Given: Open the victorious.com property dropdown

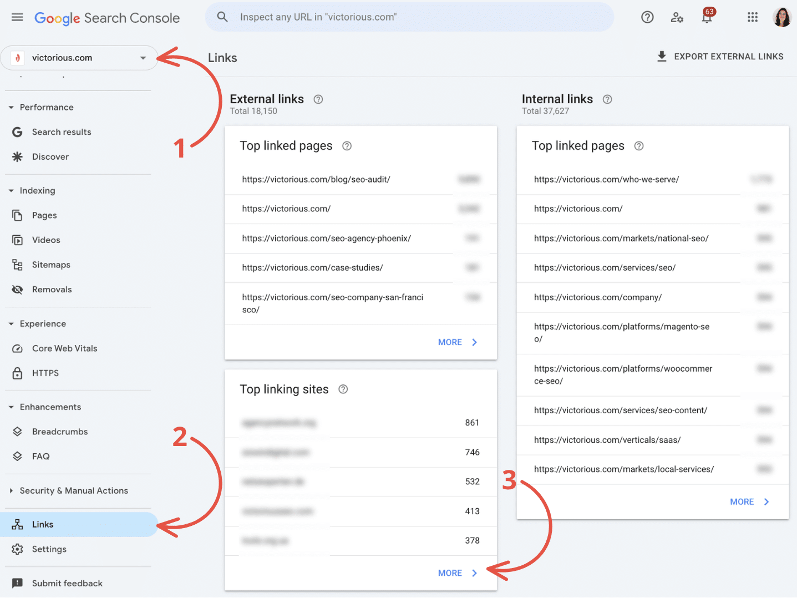Looking at the screenshot, I should pos(79,58).
